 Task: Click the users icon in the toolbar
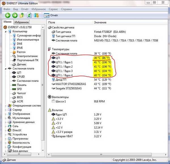click(x=36, y=15)
